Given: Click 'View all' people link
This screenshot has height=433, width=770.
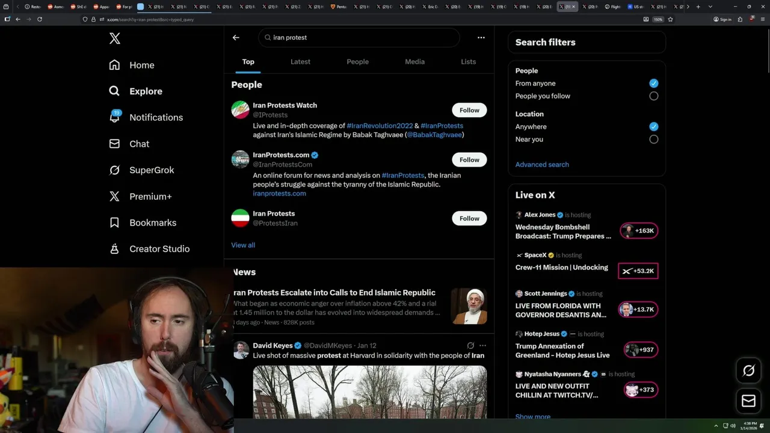Looking at the screenshot, I should [x=243, y=245].
